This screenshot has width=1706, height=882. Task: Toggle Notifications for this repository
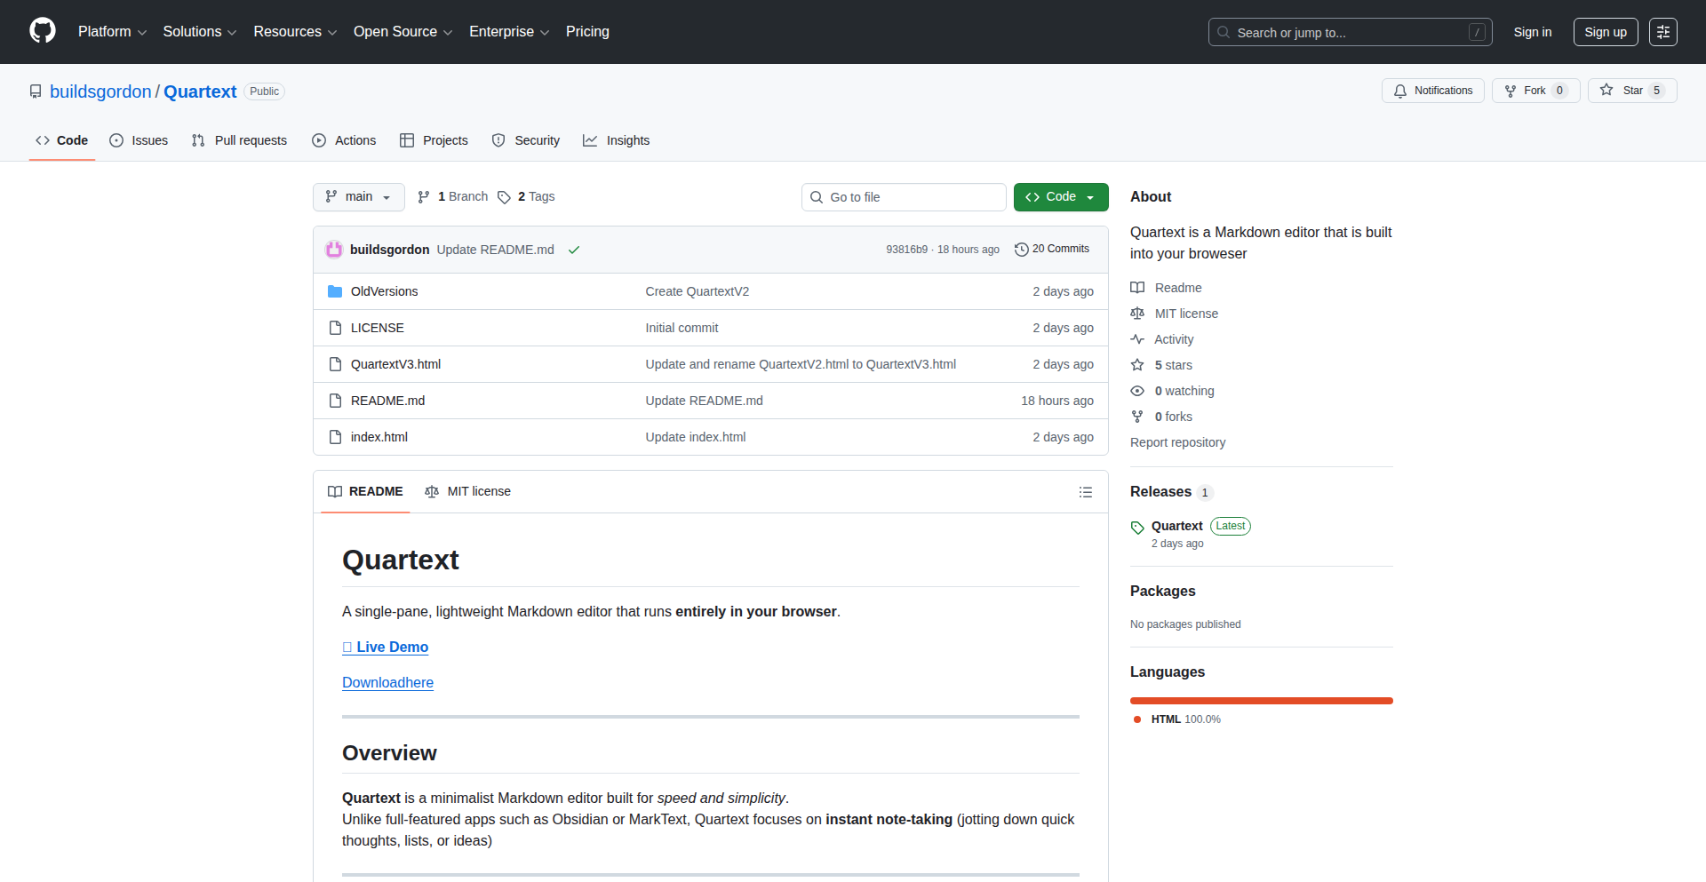(1432, 91)
